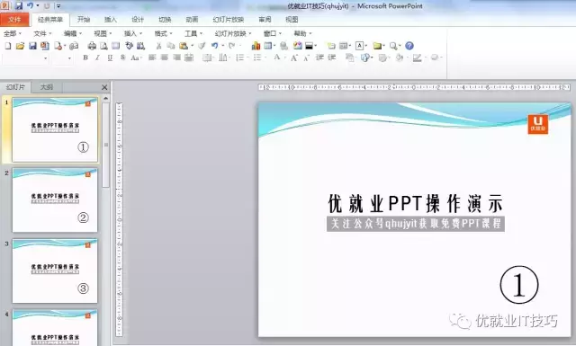The image size is (576, 346).
Task: Click the scissors Cut icon
Action: [158, 46]
